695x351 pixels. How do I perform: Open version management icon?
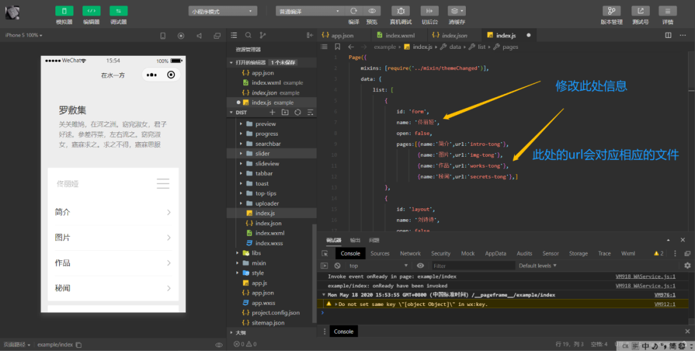pyautogui.click(x=612, y=11)
